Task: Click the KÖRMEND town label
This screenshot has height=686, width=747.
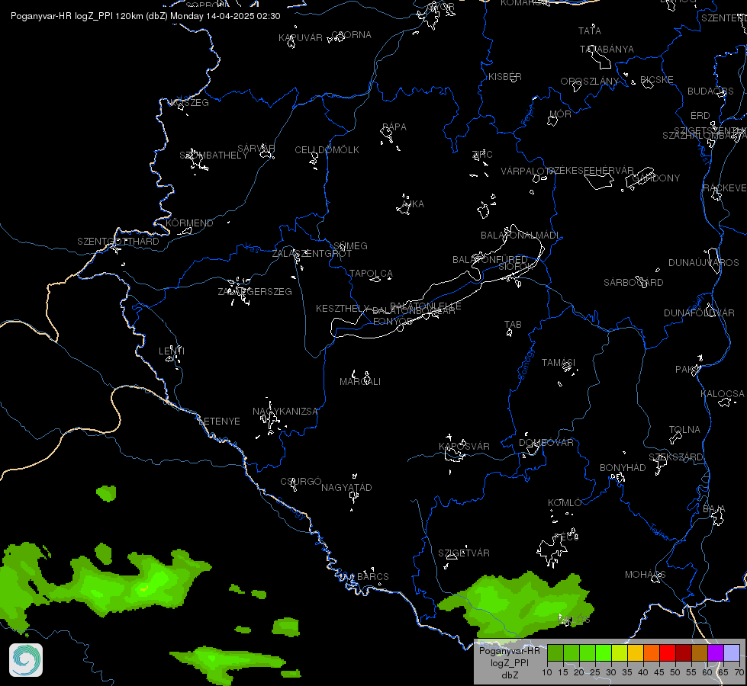Action: pyautogui.click(x=189, y=223)
